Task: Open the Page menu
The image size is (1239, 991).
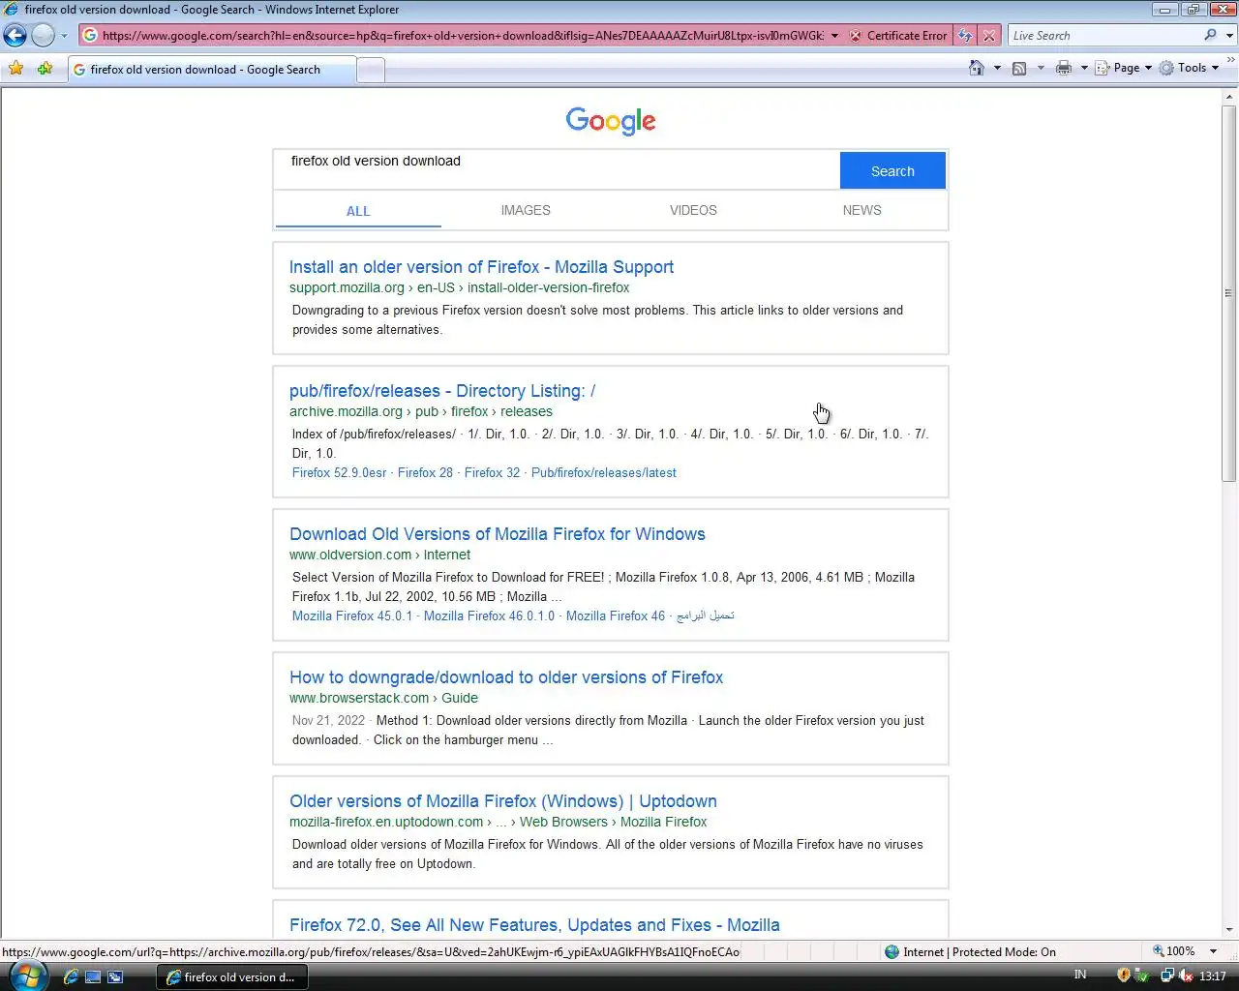Action: point(1124,68)
